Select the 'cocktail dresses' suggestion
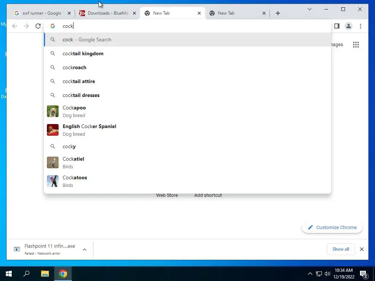Image resolution: width=375 pixels, height=281 pixels. point(187,95)
